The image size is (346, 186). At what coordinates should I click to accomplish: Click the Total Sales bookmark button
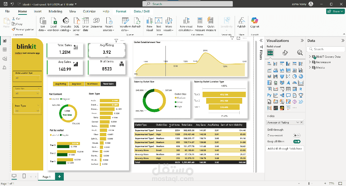pyautogui.click(x=108, y=84)
